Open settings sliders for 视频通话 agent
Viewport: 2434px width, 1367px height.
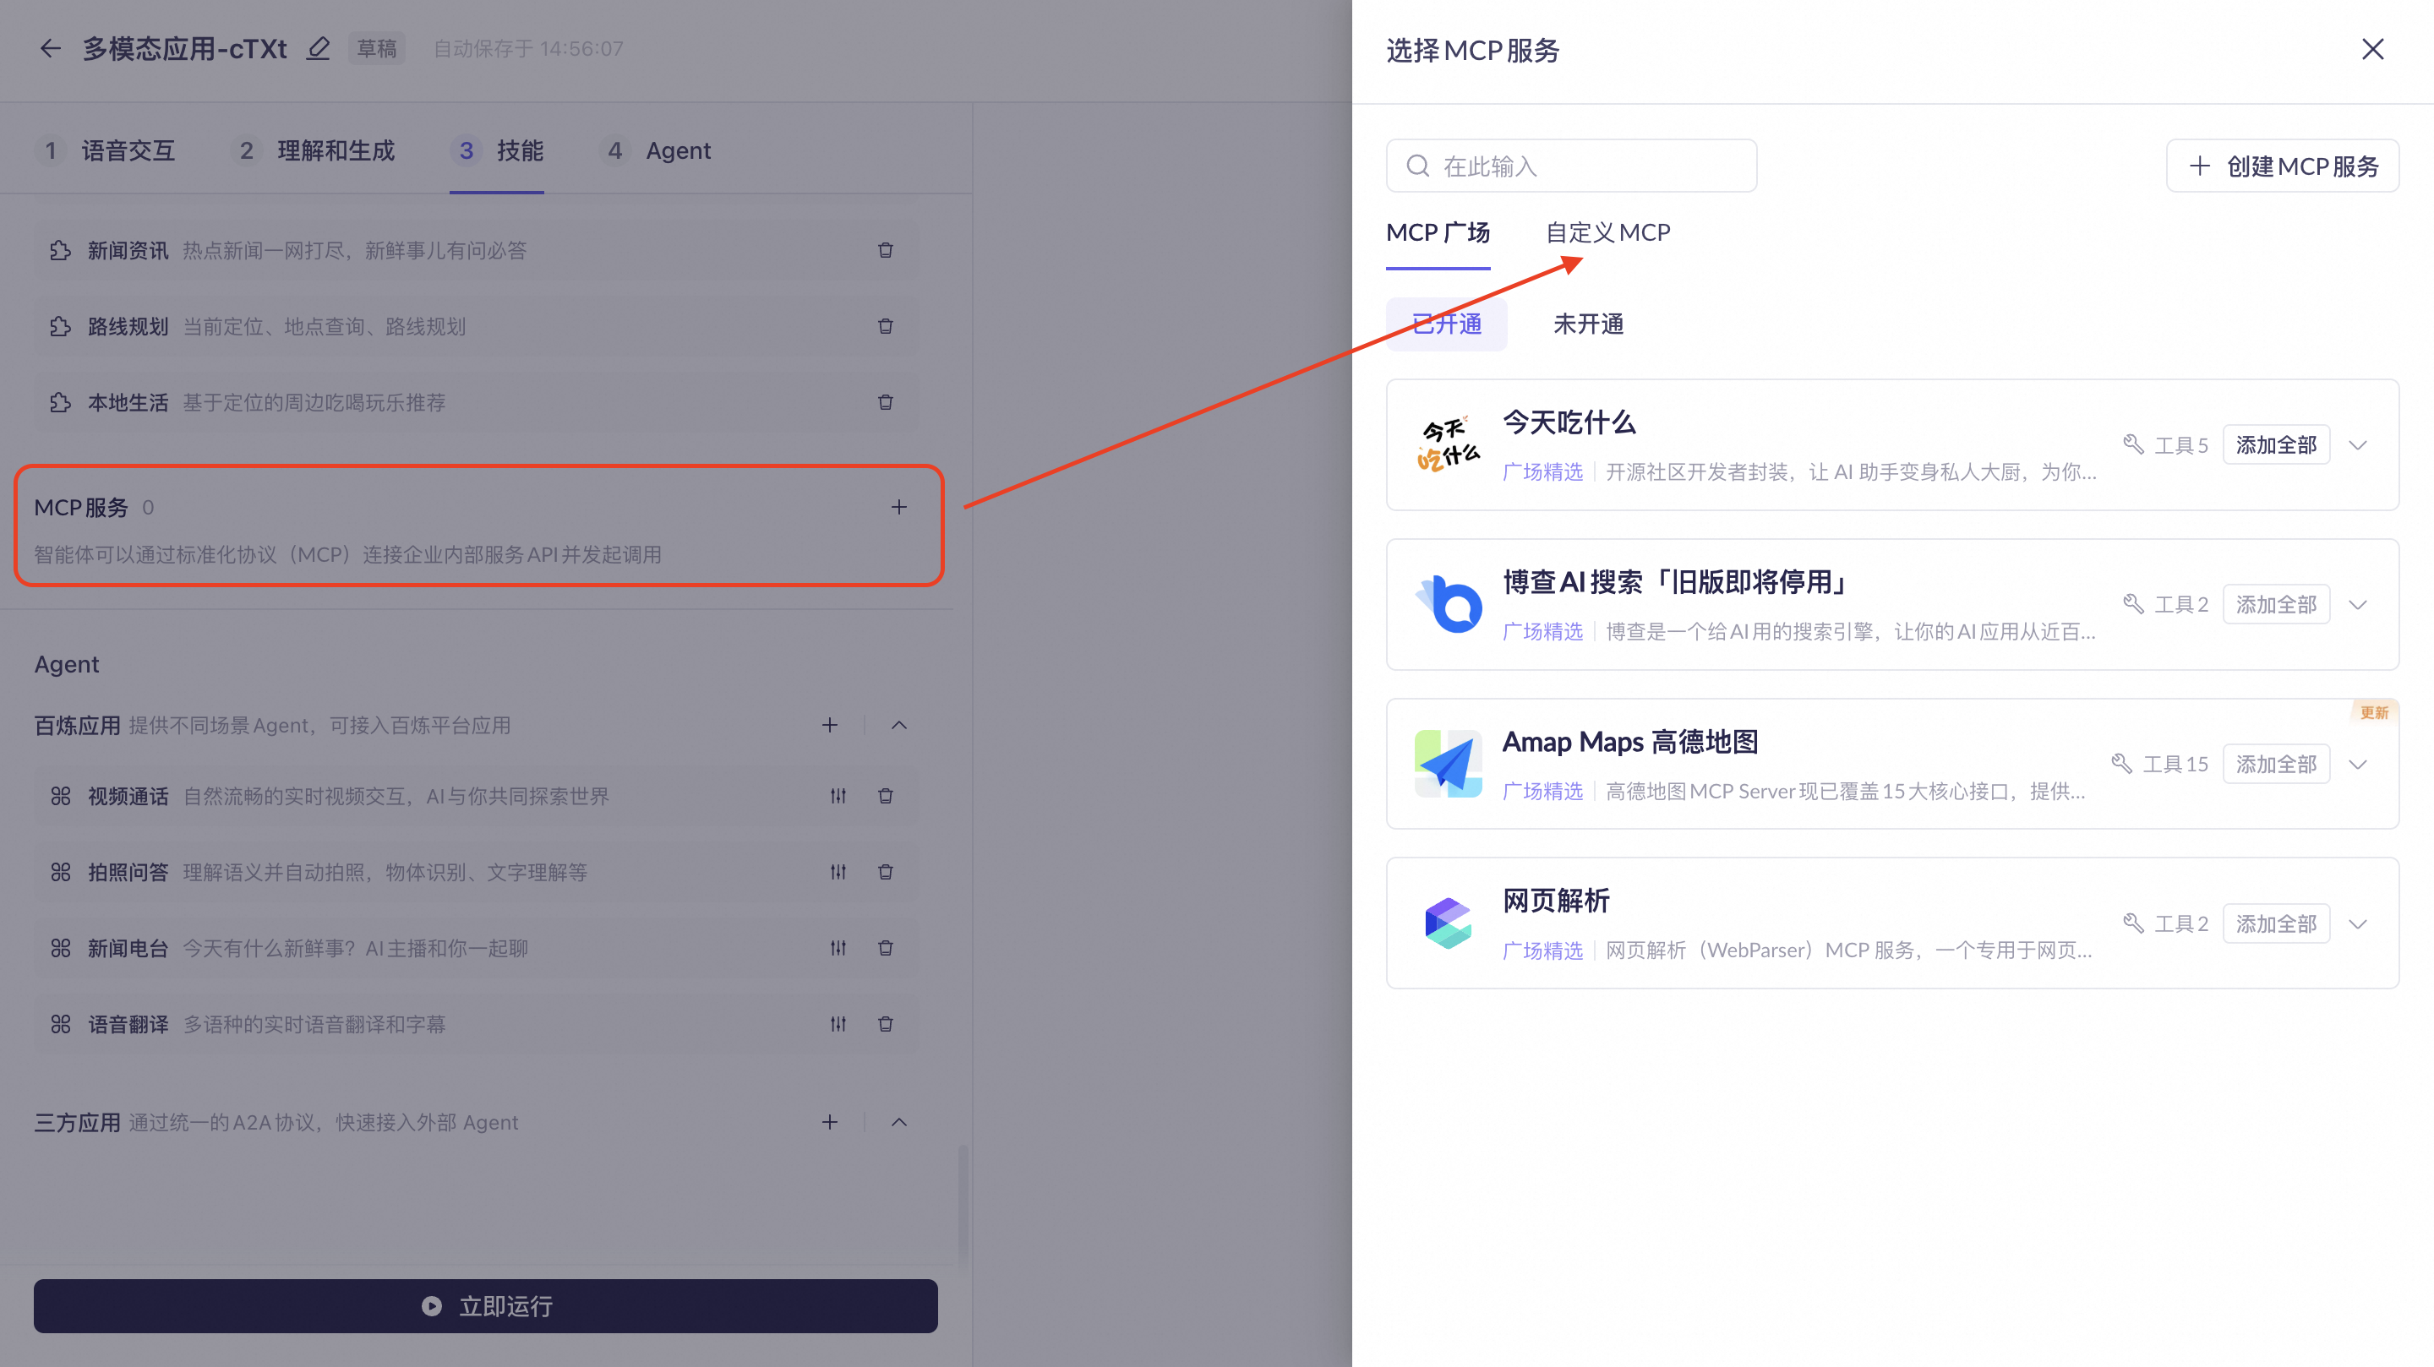[838, 797]
